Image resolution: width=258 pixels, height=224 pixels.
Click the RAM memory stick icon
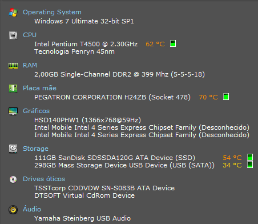(13, 66)
